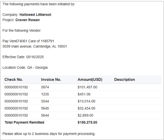Viewport: 164px width, 140px height.
Task: Click the amount $32,454.00
Action: pos(86,108)
